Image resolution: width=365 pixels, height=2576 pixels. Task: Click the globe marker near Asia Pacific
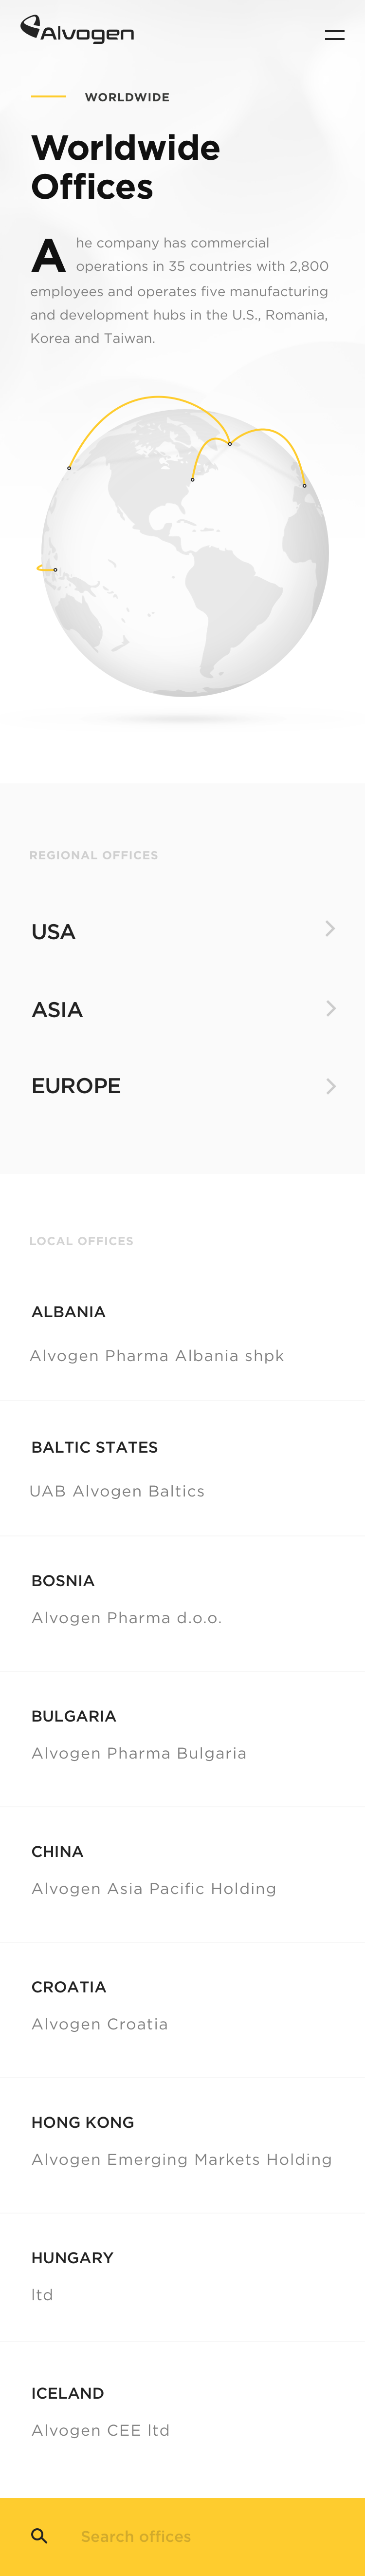[55, 570]
